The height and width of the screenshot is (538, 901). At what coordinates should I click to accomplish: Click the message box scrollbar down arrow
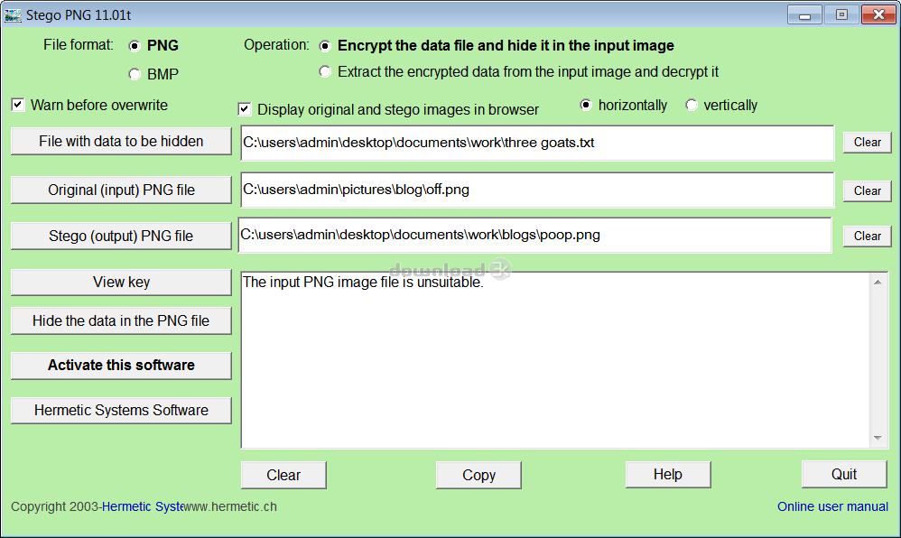coord(880,439)
